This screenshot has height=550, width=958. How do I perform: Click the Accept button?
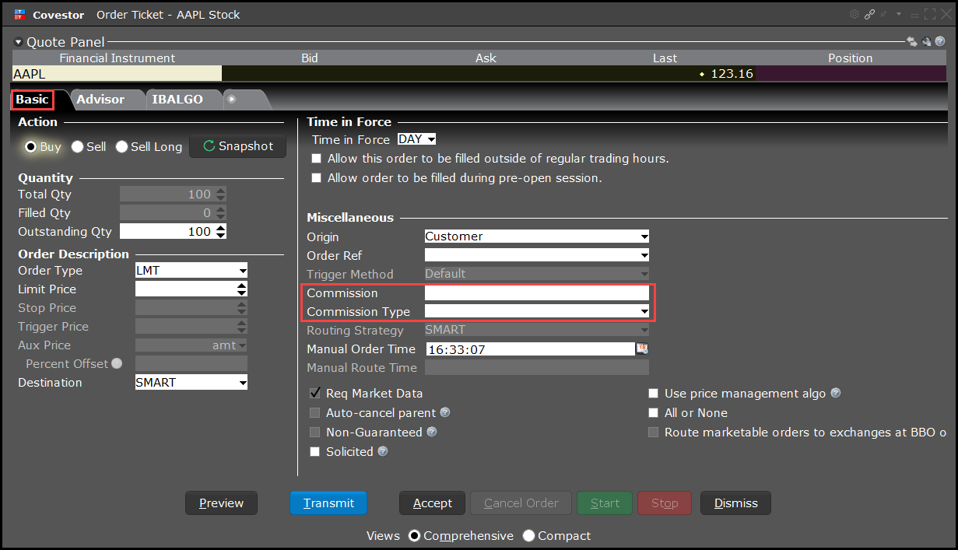[432, 503]
